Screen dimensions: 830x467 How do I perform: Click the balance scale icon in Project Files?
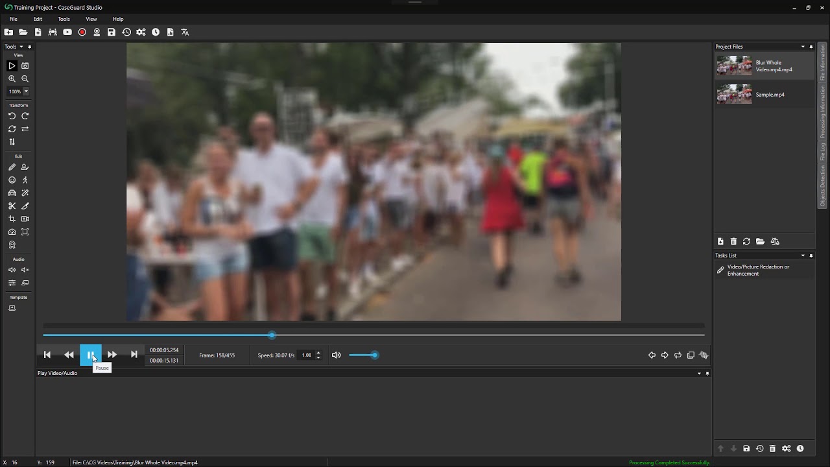click(x=774, y=241)
